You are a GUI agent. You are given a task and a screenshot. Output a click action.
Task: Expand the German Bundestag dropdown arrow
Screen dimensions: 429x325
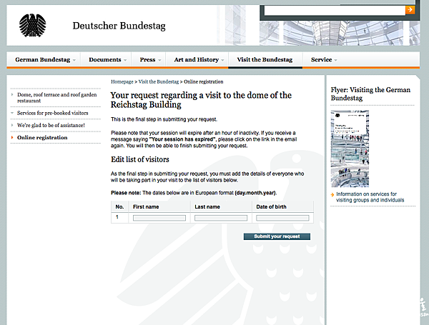[x=74, y=61]
